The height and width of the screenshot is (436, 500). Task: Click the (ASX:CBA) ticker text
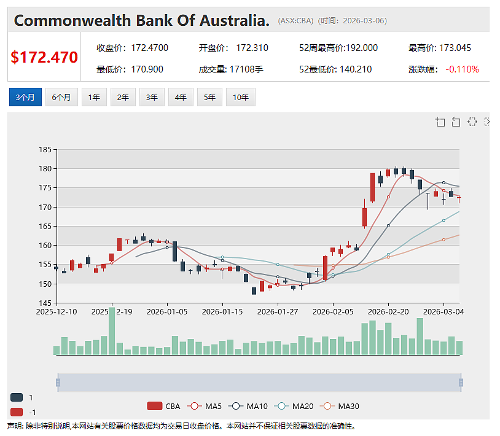click(295, 21)
